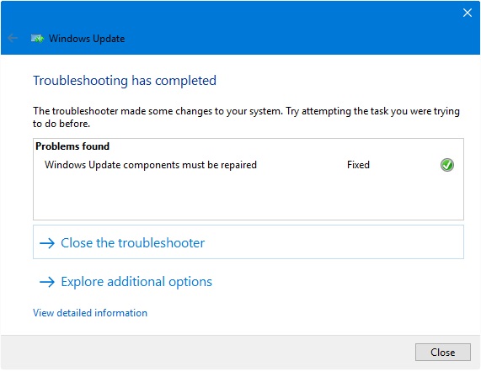Click the 'Windows Update' title text
481x382 pixels.
[87, 39]
